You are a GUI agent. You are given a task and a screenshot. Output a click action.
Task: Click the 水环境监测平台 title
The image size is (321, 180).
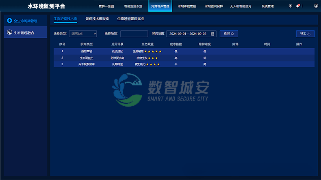[x=46, y=6]
